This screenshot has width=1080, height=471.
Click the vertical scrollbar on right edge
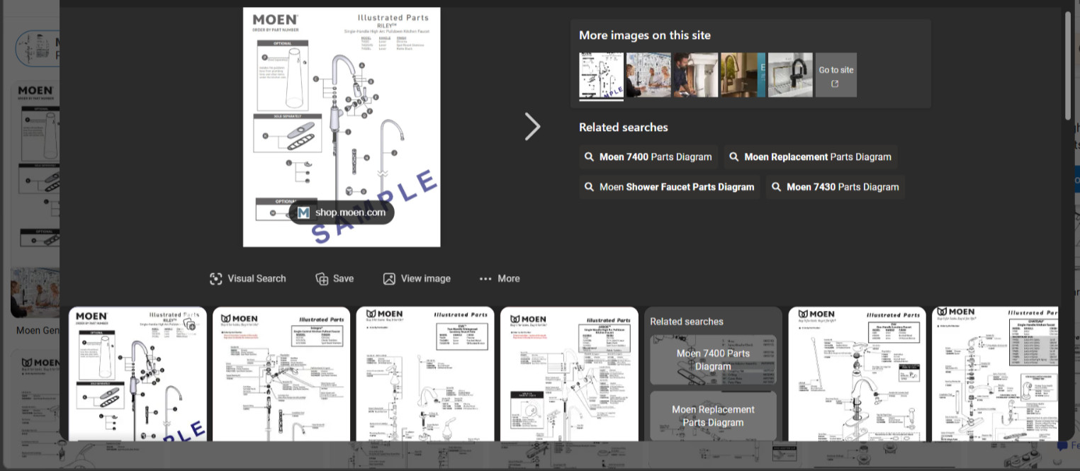pos(1069,65)
